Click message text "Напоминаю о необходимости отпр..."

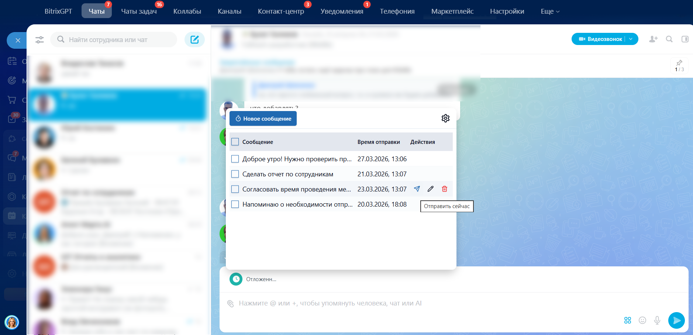coord(297,204)
